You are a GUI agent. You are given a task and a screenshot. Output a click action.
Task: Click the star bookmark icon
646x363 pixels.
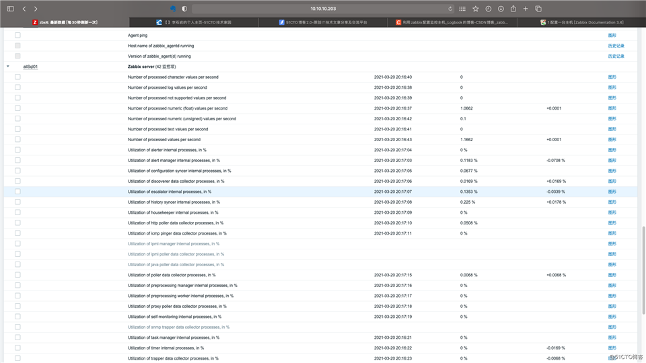point(476,9)
